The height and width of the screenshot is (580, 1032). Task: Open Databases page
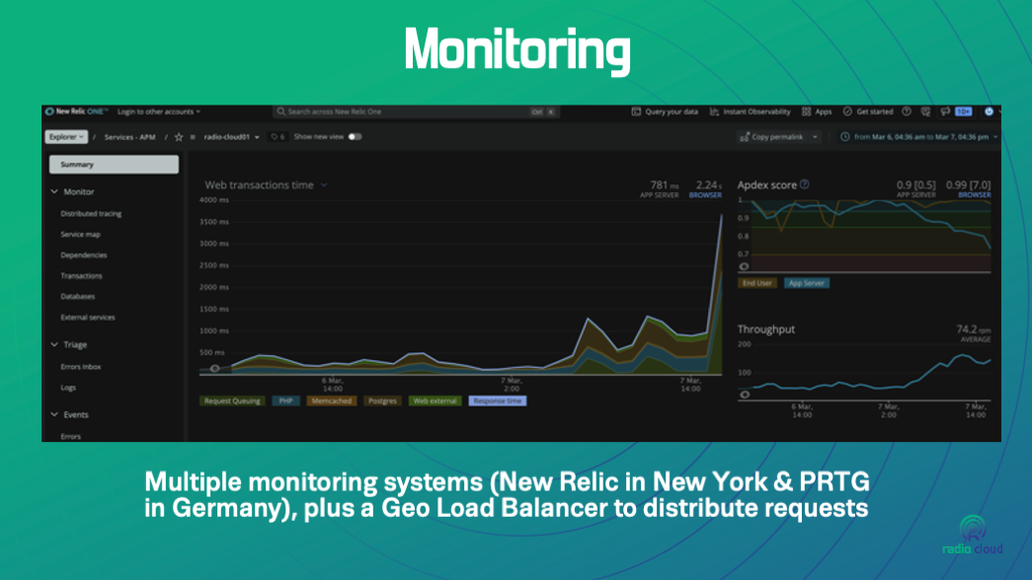point(78,297)
